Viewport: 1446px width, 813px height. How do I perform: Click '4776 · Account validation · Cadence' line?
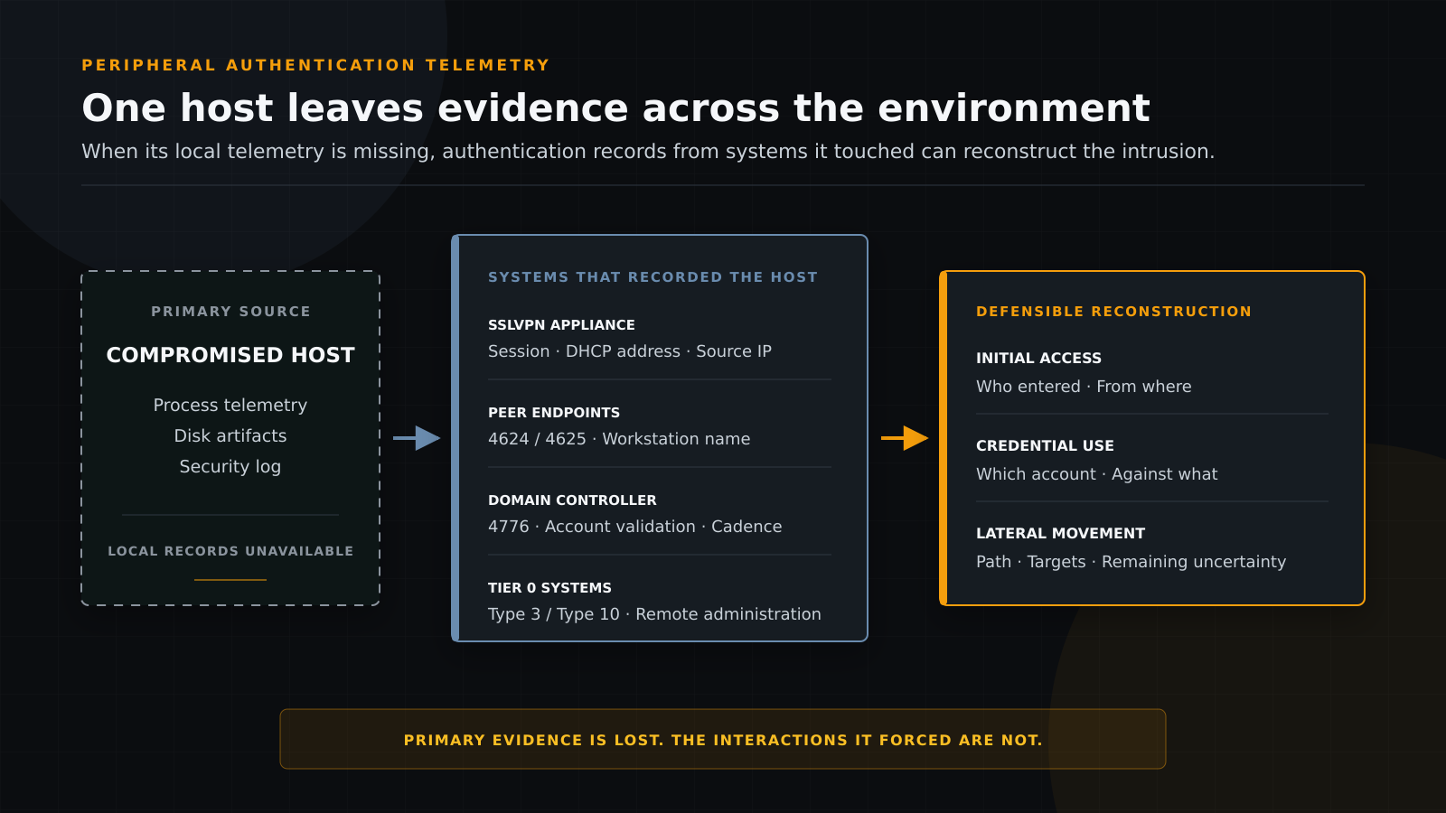pos(634,527)
